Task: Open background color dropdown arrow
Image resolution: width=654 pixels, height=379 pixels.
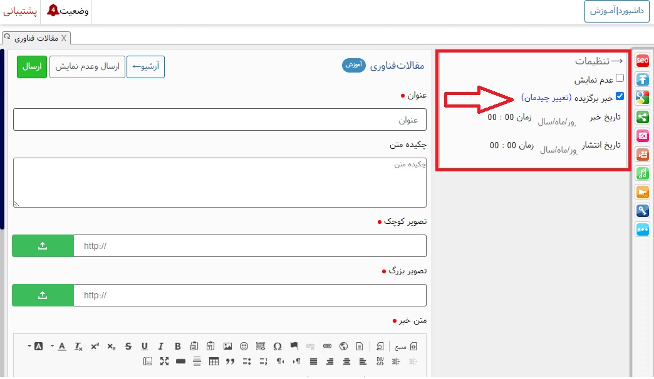Action: point(29,346)
